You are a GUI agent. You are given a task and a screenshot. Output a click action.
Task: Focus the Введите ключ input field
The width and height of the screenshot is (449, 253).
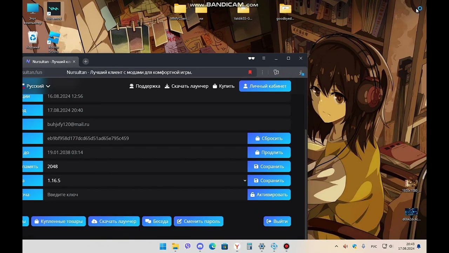(145, 195)
